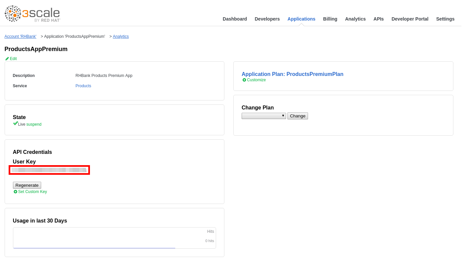Screen dimensions: 468x261
Task: Click the 3scale logo
Action: click(33, 14)
